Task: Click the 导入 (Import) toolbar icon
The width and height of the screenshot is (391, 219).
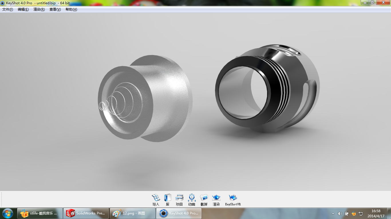Action: 156,200
